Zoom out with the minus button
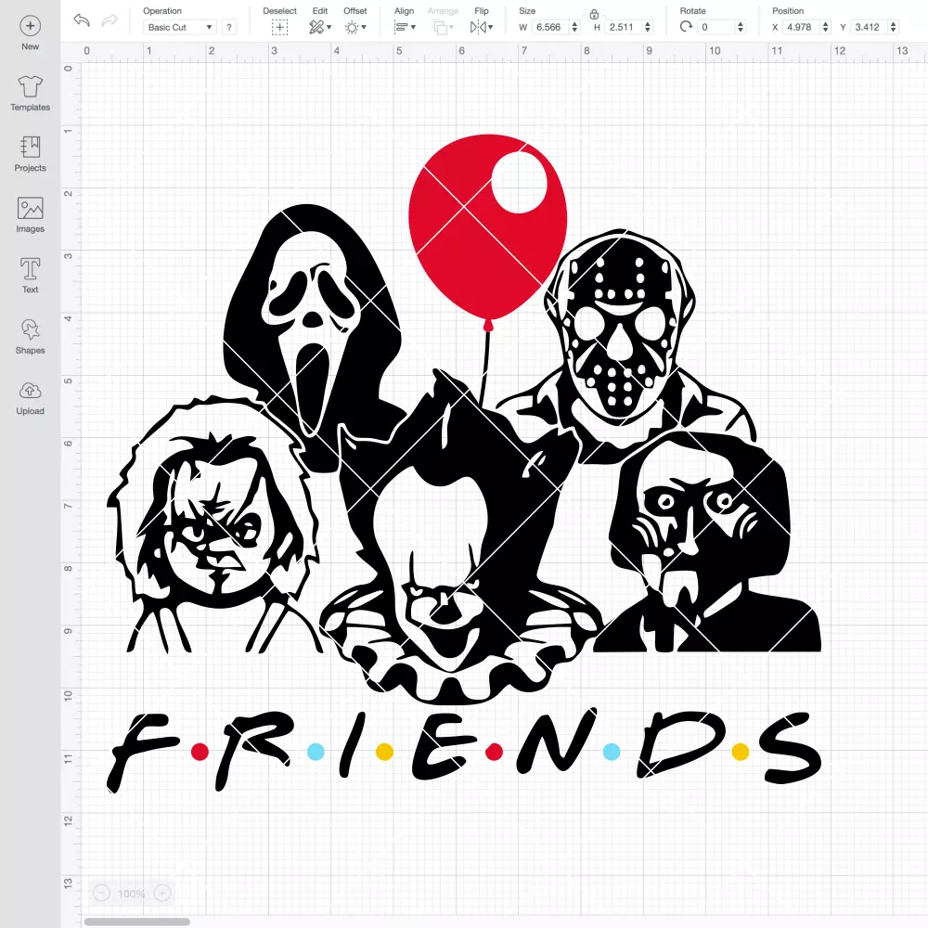 coord(101,893)
